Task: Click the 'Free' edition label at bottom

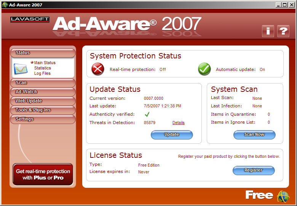Action: 259,195
